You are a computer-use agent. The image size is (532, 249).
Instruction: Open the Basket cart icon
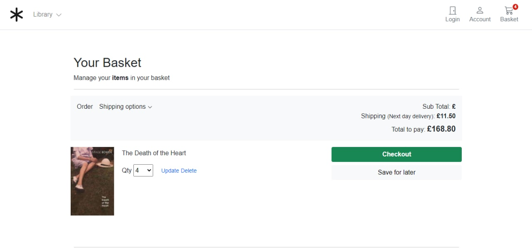click(508, 11)
